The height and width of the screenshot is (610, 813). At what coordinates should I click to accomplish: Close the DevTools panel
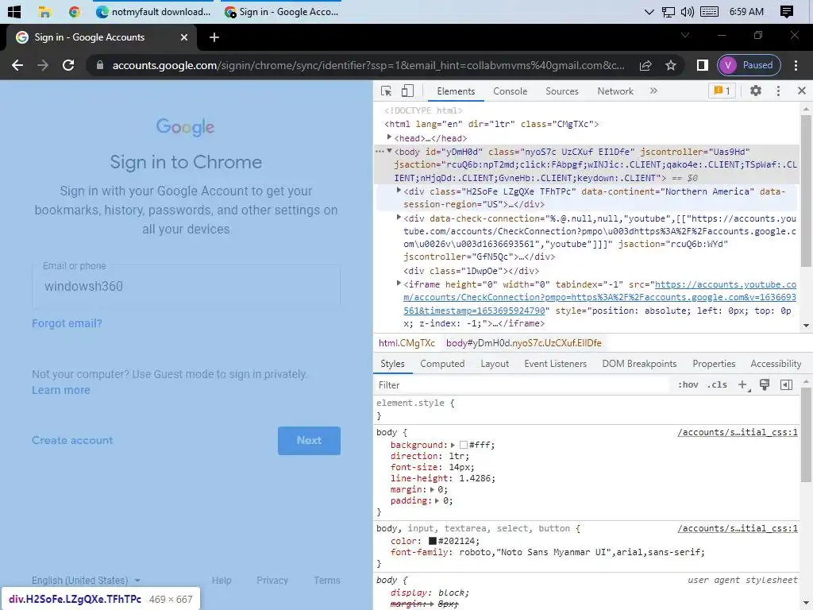[x=802, y=91]
